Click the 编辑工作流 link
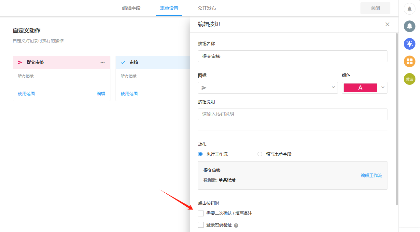 coord(371,175)
